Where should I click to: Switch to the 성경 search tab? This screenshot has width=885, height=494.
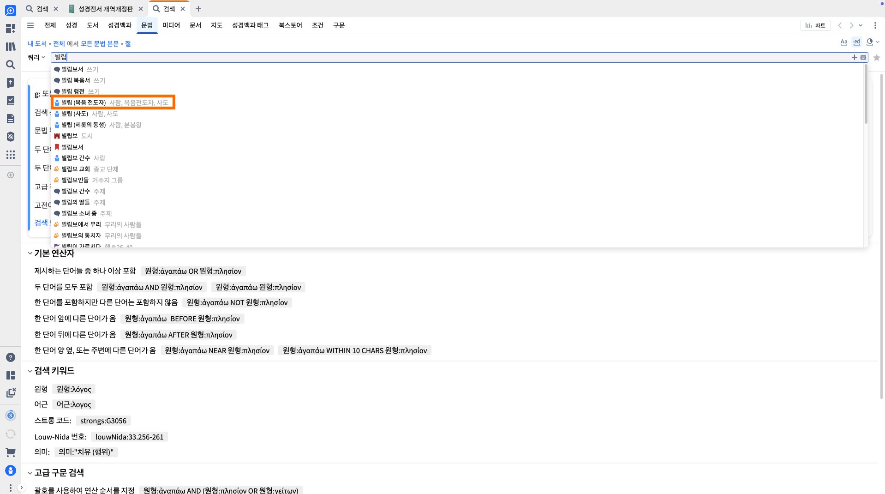pyautogui.click(x=71, y=25)
